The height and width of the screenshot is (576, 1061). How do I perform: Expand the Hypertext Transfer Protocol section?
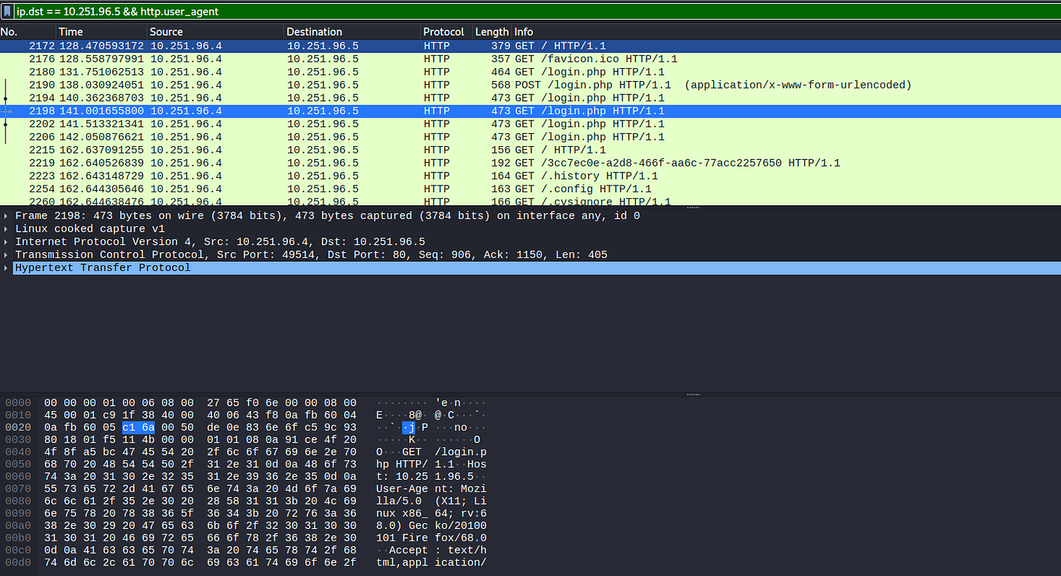6,267
